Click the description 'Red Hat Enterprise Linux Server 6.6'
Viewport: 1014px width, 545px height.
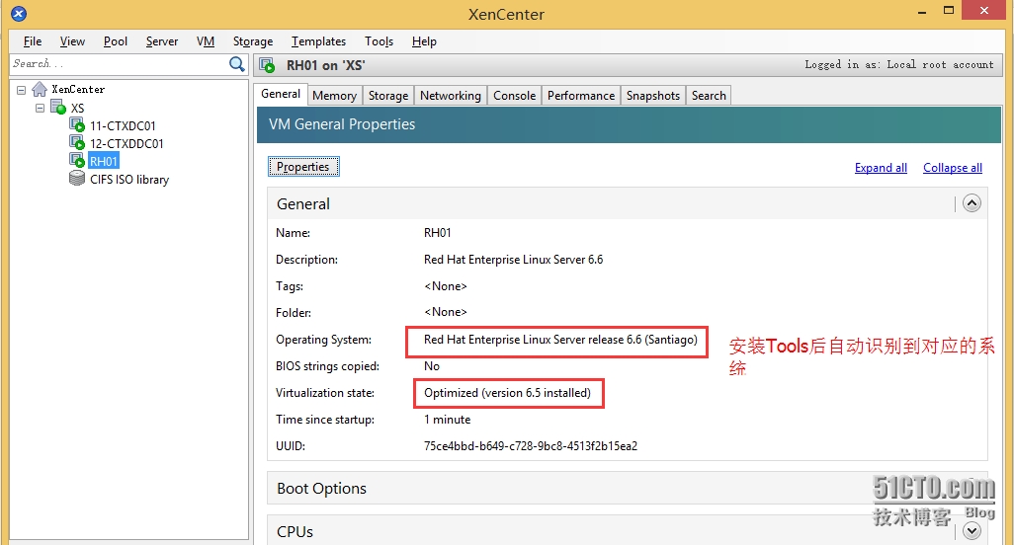[x=514, y=260]
